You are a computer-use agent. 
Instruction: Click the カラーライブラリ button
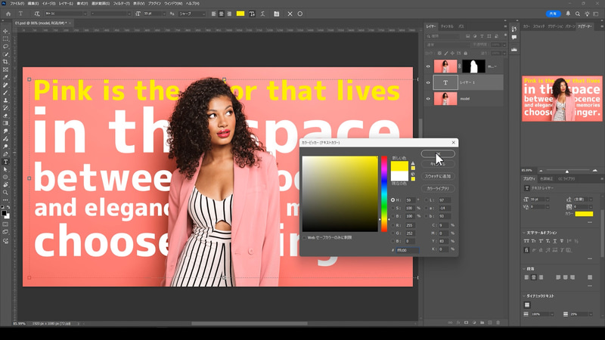point(438,188)
